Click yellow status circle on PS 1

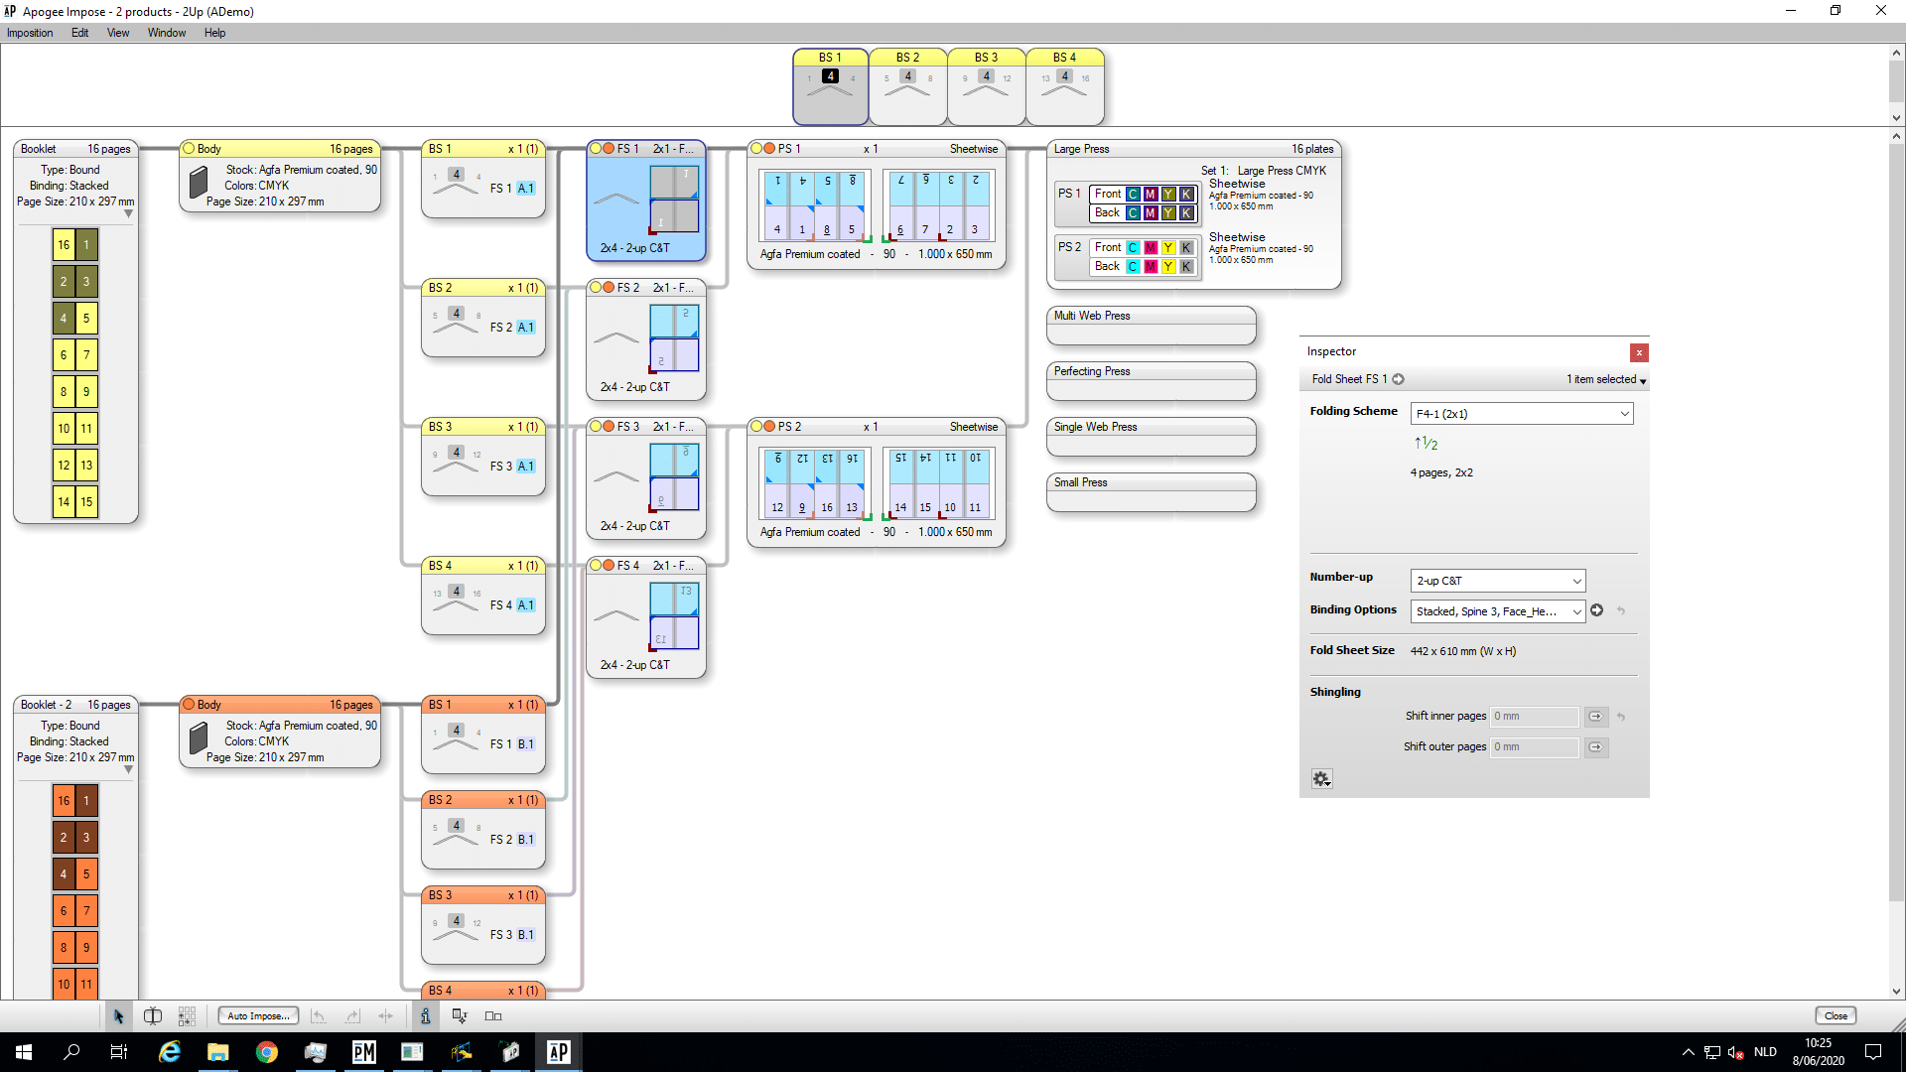point(756,149)
